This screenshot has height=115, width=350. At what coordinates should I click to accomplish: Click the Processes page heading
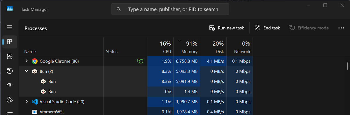pos(36,28)
